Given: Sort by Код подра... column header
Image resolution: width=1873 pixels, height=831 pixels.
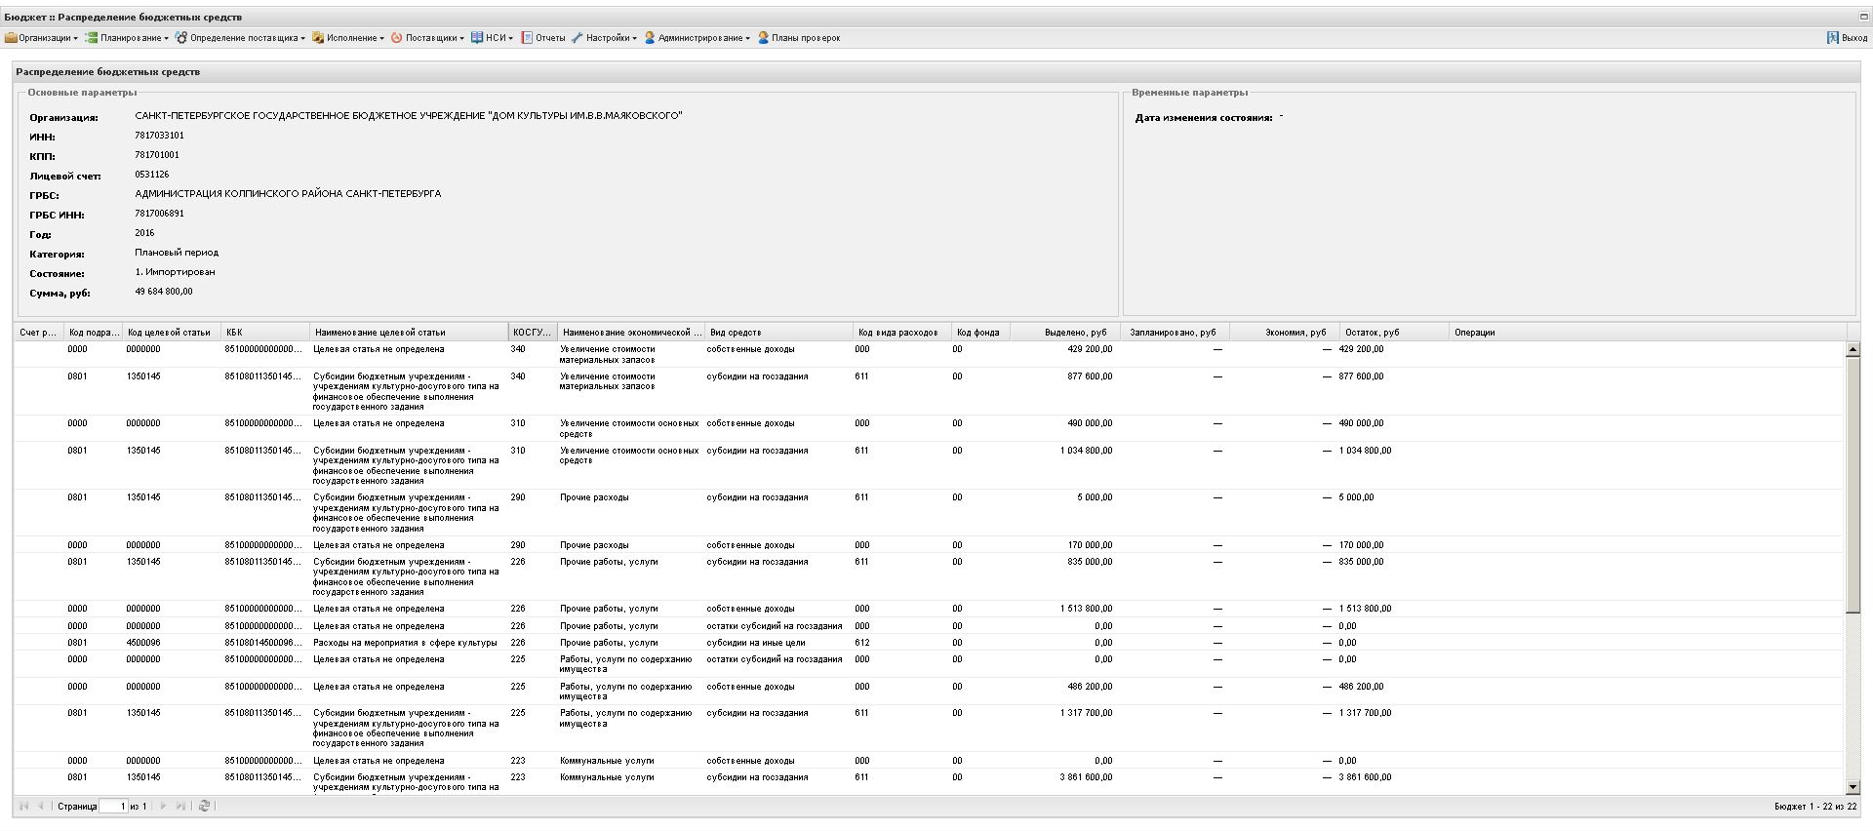Looking at the screenshot, I should pyautogui.click(x=93, y=333).
